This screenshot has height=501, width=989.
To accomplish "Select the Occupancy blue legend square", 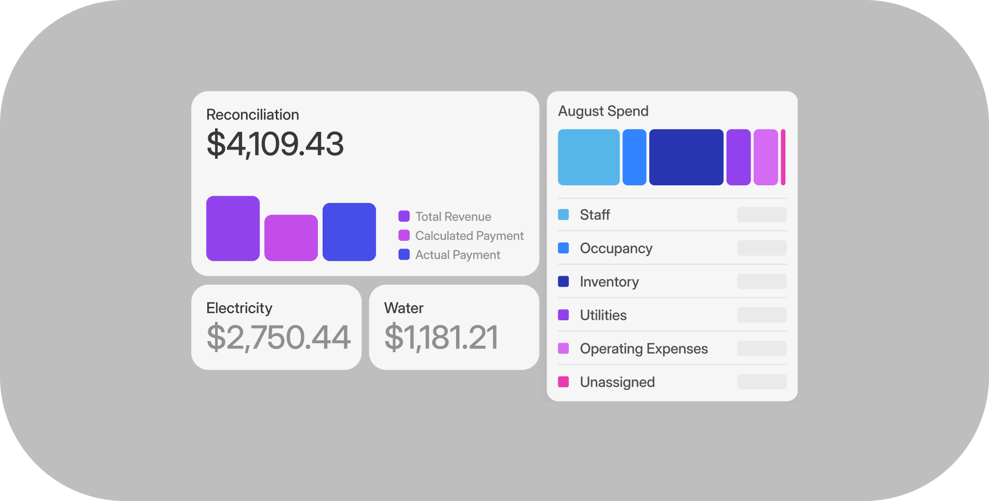I will [x=563, y=248].
